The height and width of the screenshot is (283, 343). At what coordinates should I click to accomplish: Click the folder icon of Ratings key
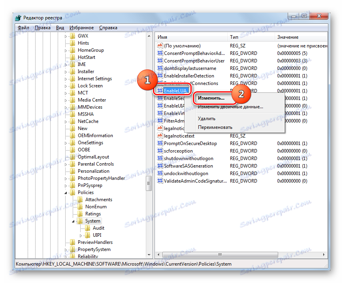coord(80,213)
